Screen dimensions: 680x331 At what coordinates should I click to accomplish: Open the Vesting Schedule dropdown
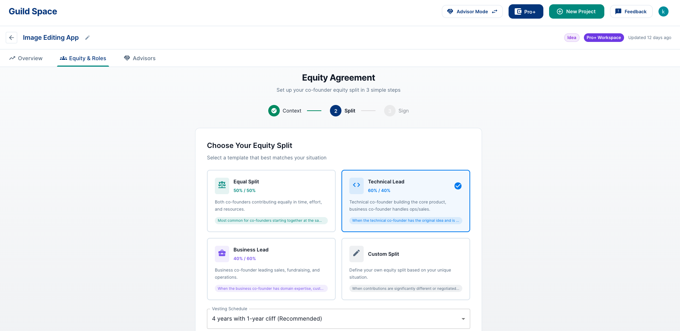(x=339, y=319)
